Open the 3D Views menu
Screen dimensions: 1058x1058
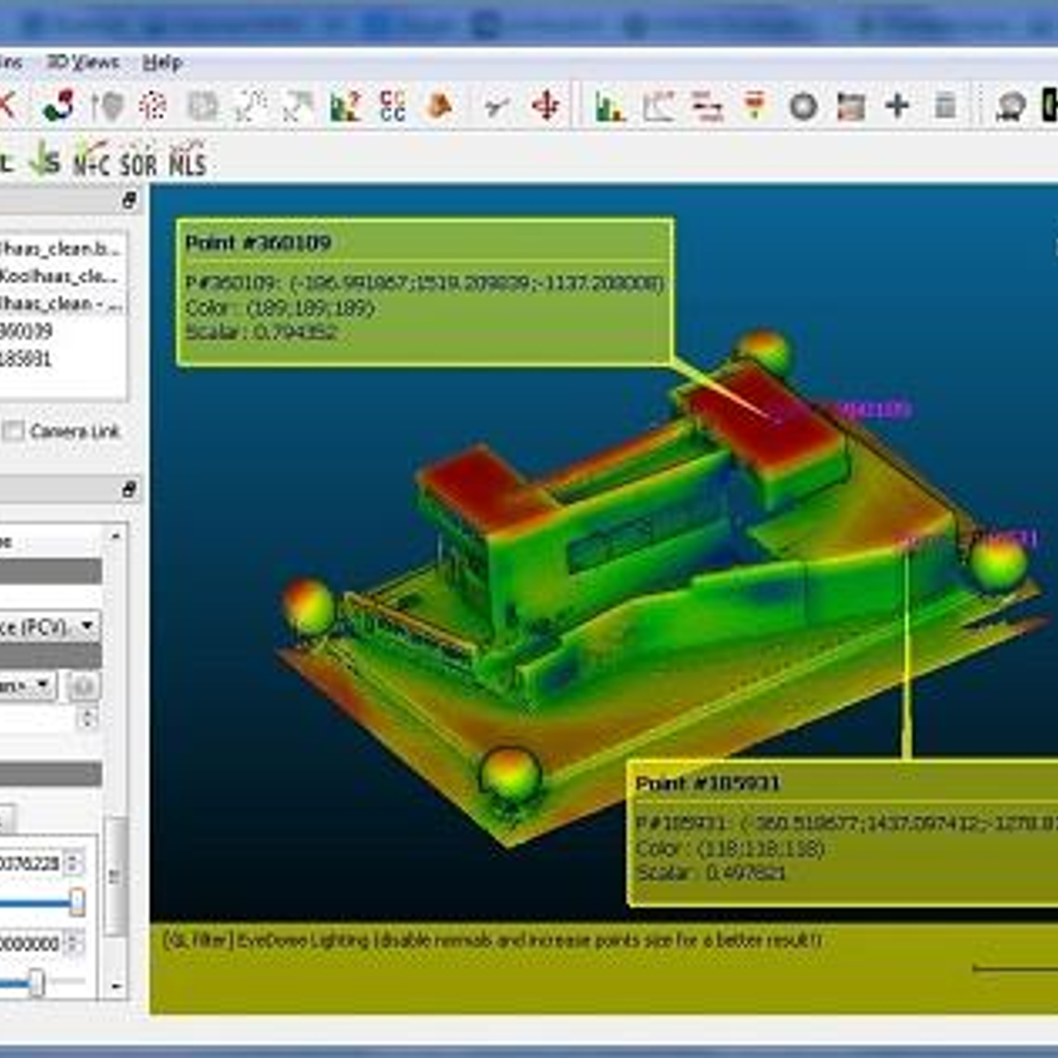pyautogui.click(x=82, y=63)
